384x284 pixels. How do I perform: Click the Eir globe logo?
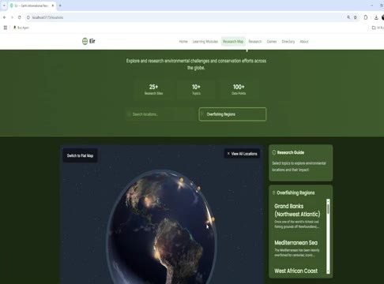85,41
